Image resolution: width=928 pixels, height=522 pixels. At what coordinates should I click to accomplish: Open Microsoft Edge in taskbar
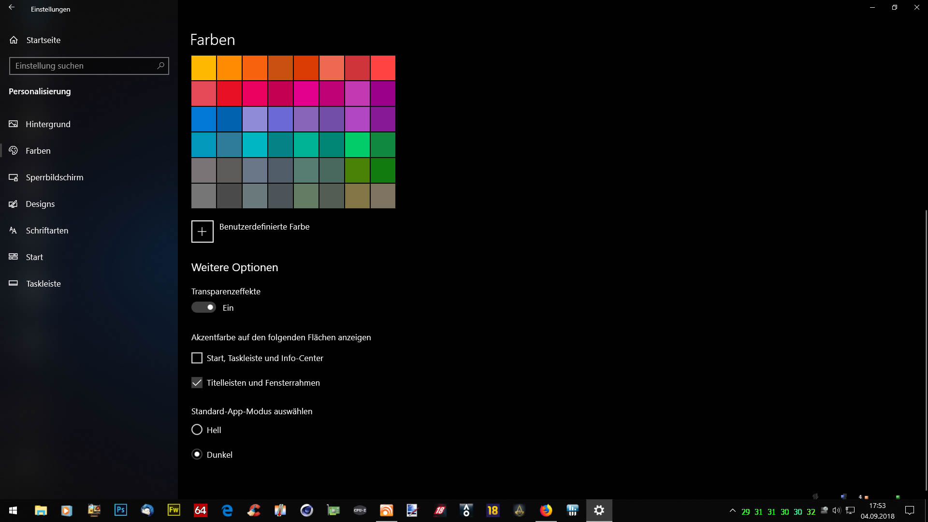coord(227,510)
